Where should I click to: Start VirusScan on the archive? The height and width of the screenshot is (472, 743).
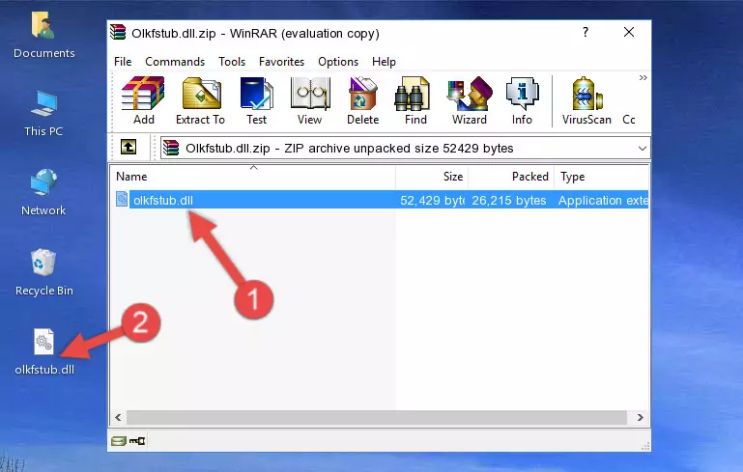coord(586,100)
